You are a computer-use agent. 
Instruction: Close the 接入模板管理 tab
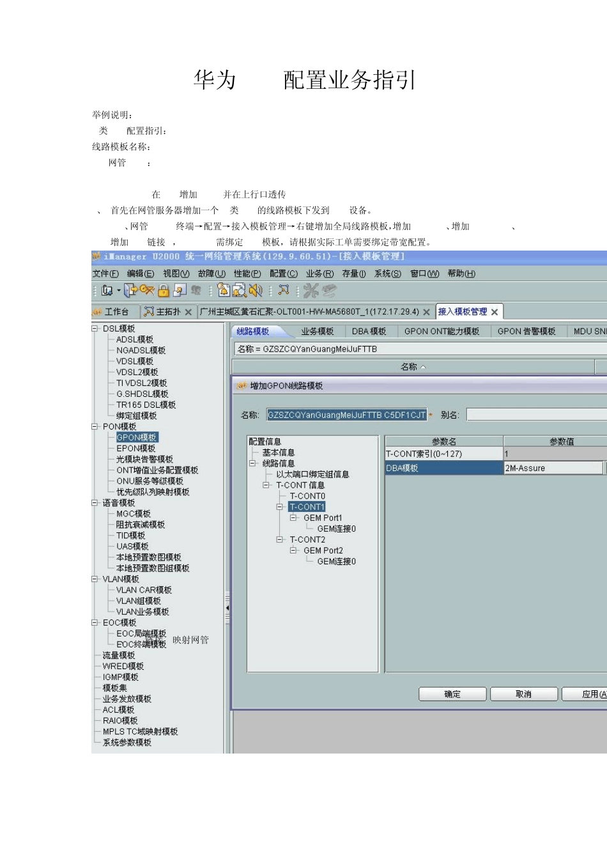(x=495, y=313)
